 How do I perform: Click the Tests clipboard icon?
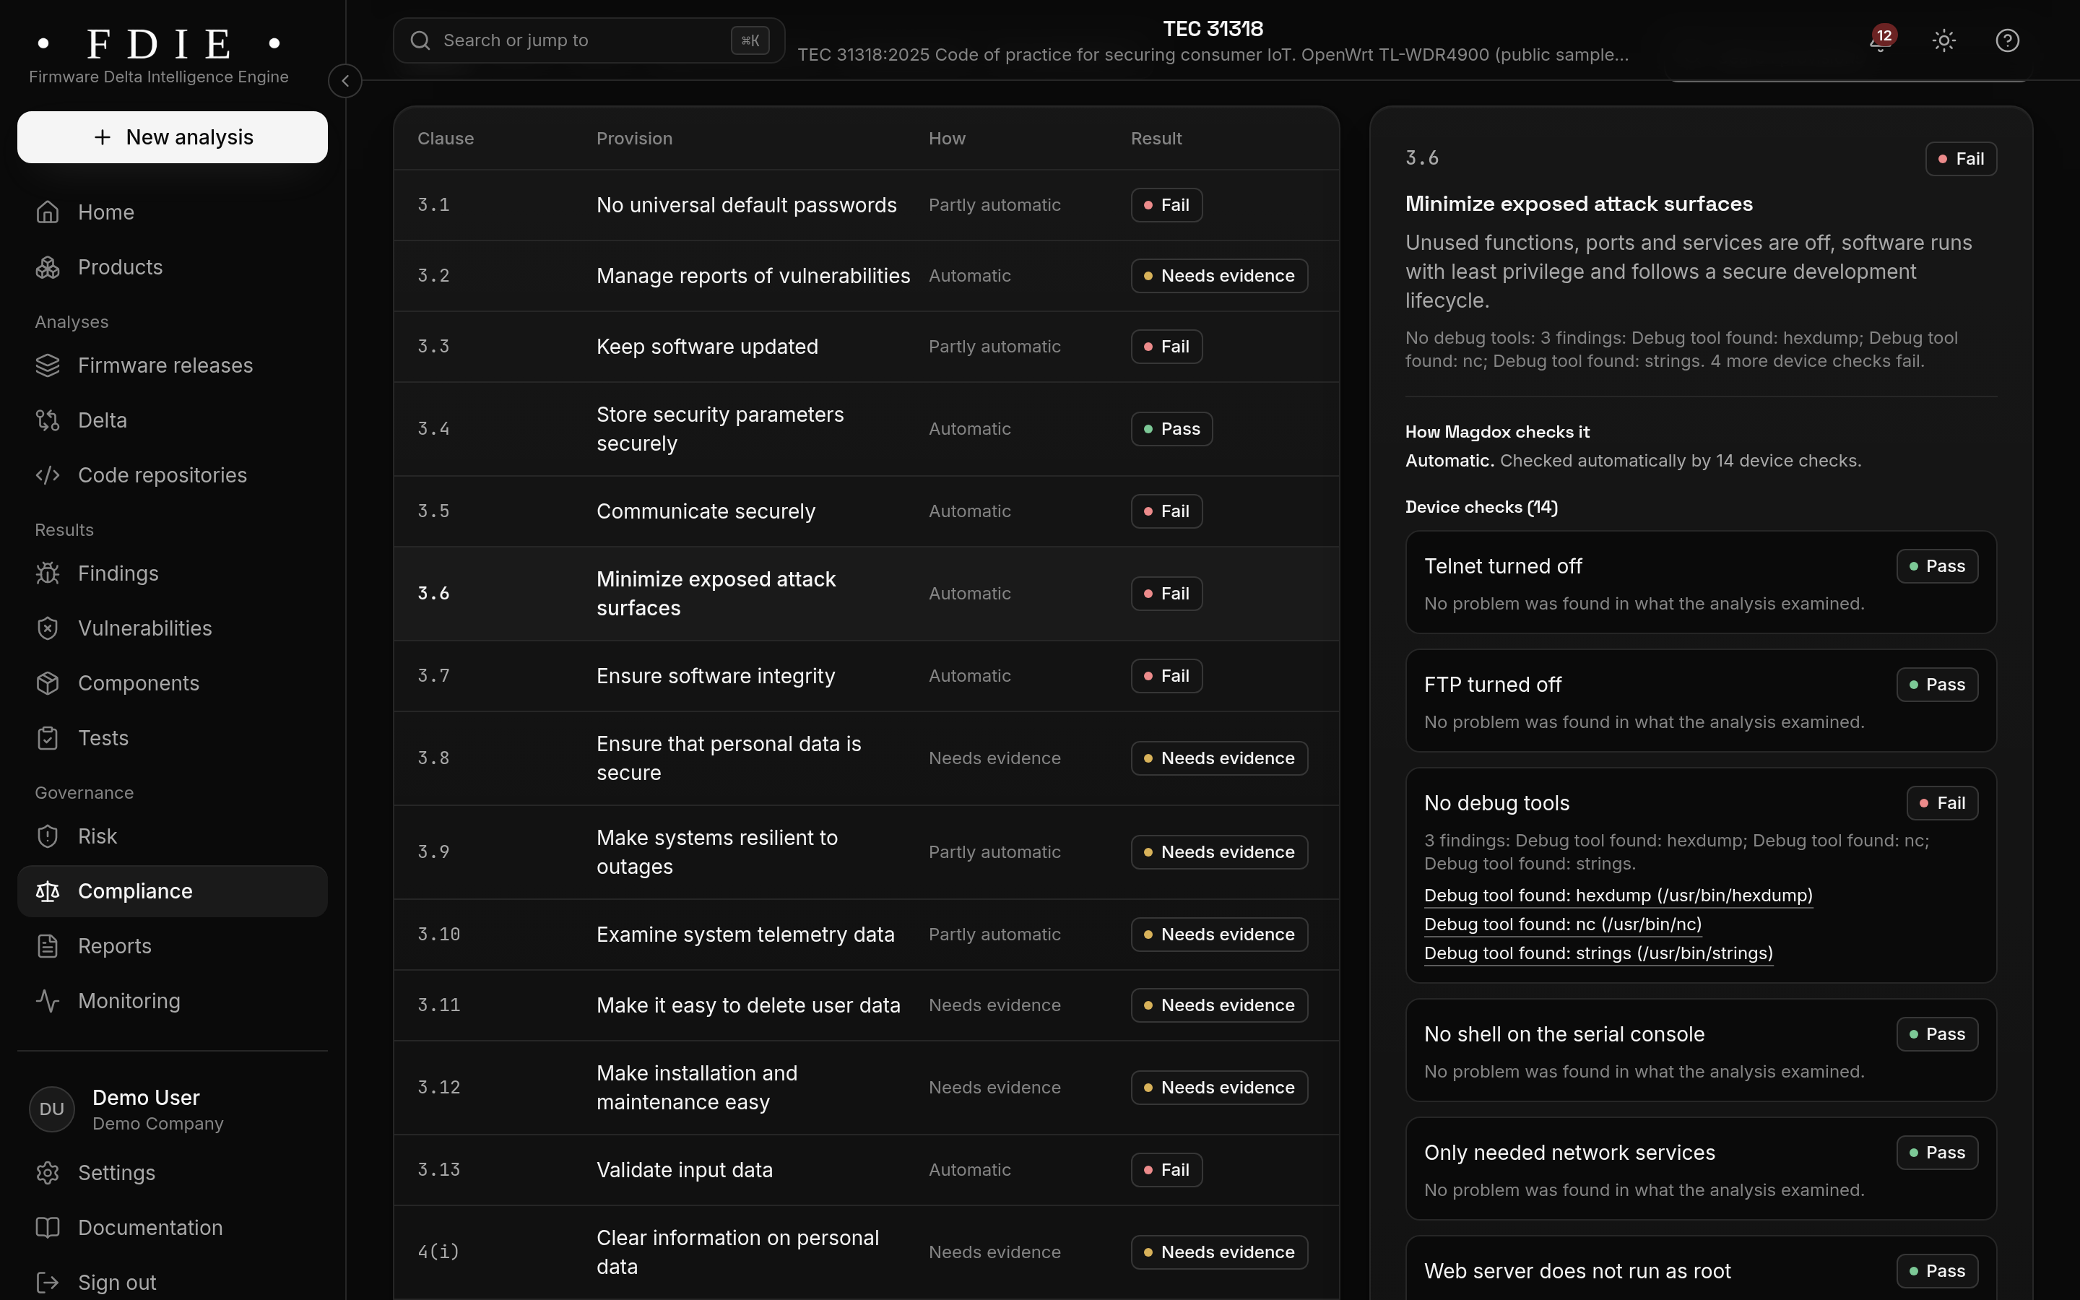[48, 739]
